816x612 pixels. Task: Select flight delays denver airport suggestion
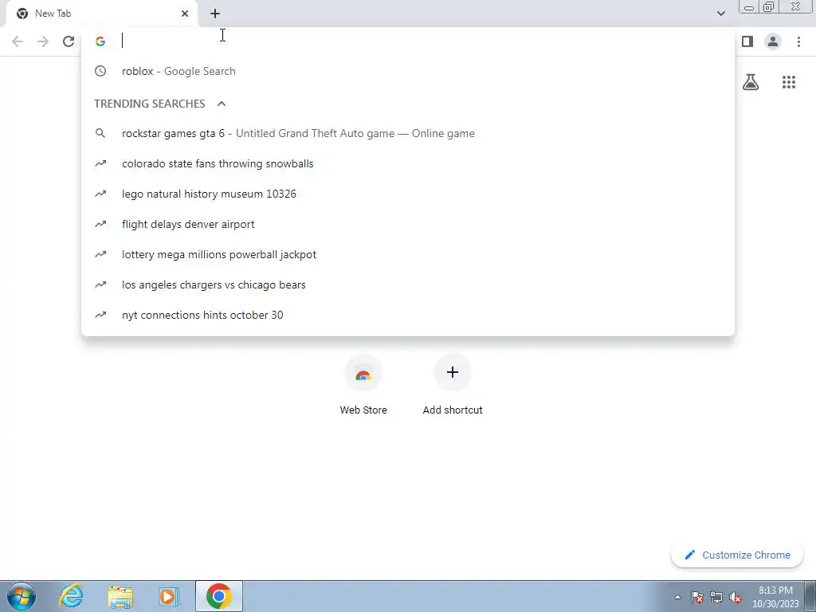point(408,224)
